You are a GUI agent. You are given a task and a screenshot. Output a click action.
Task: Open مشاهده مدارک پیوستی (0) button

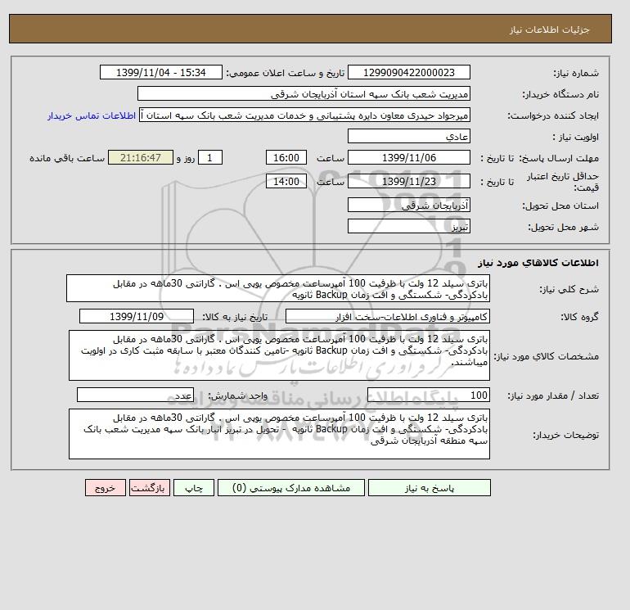click(291, 488)
